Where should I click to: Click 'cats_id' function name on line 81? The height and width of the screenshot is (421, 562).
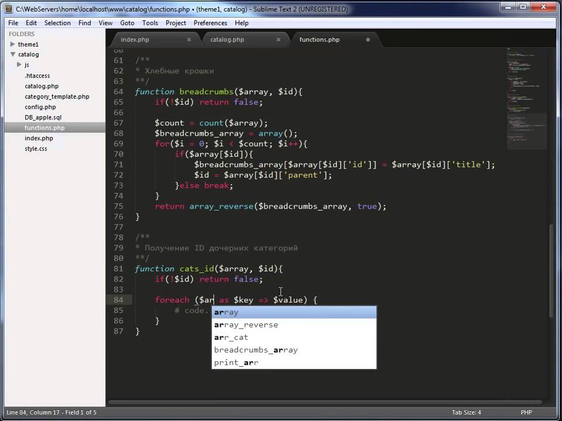(197, 269)
